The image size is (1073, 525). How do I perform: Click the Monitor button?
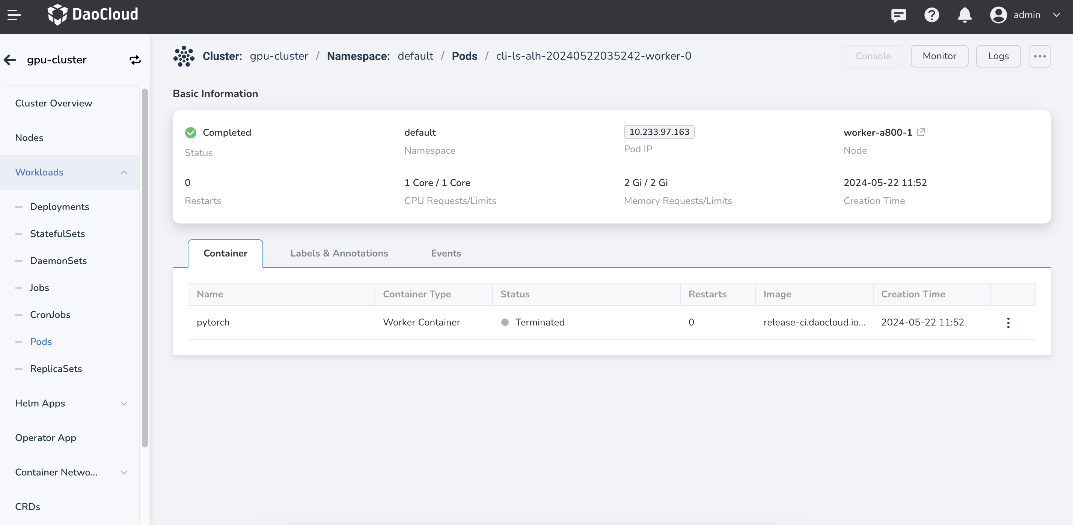coord(939,56)
